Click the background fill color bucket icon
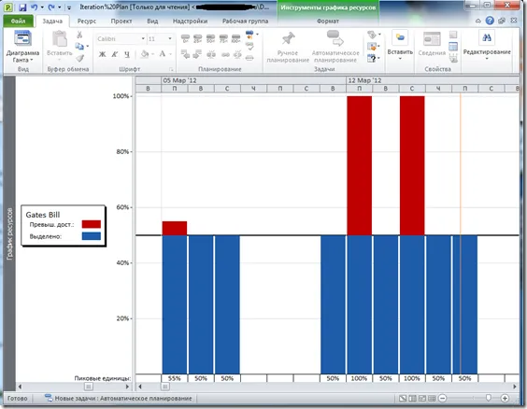The width and height of the screenshot is (527, 409). 145,54
